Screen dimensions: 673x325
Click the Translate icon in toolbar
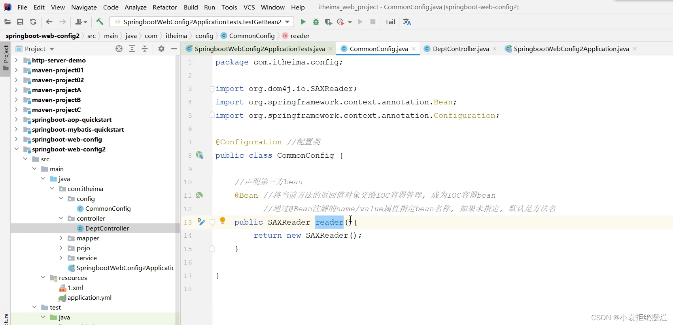[407, 22]
